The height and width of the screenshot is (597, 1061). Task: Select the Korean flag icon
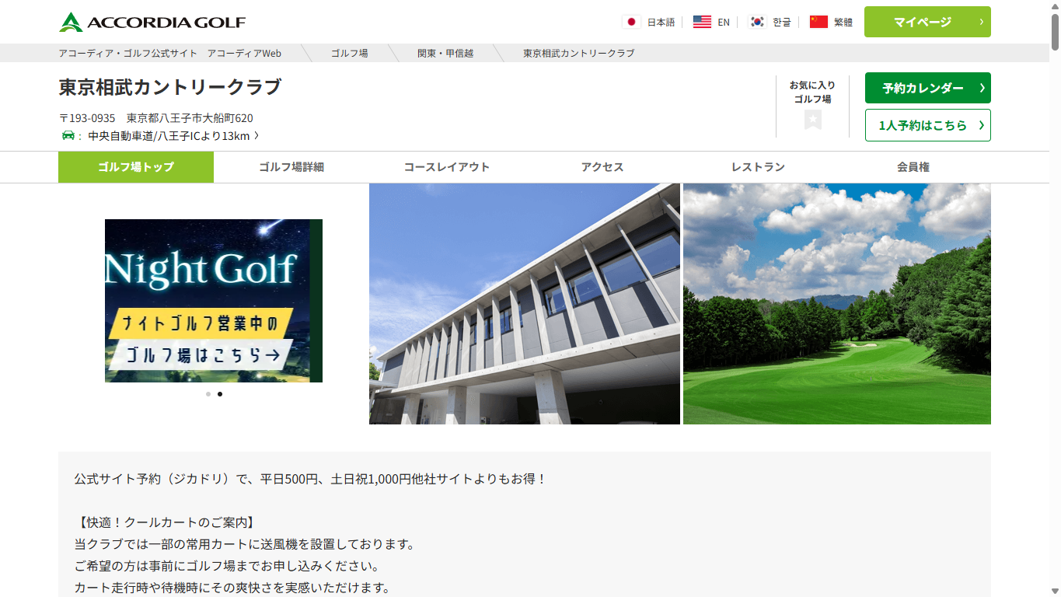click(757, 22)
